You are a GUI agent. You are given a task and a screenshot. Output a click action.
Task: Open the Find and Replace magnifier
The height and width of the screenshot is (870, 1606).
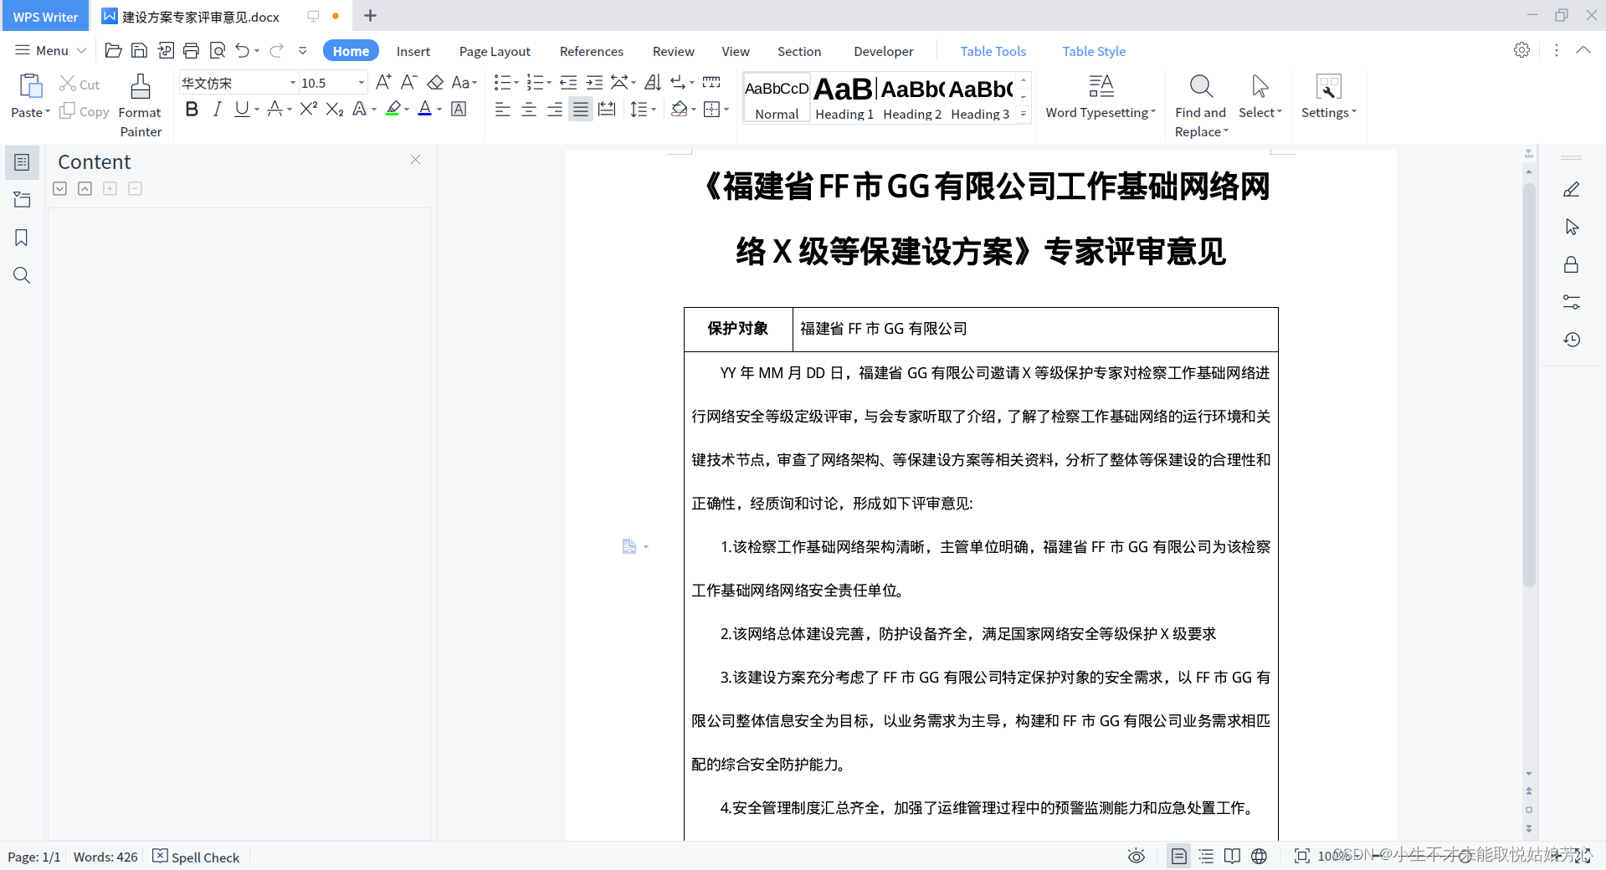click(x=1201, y=85)
